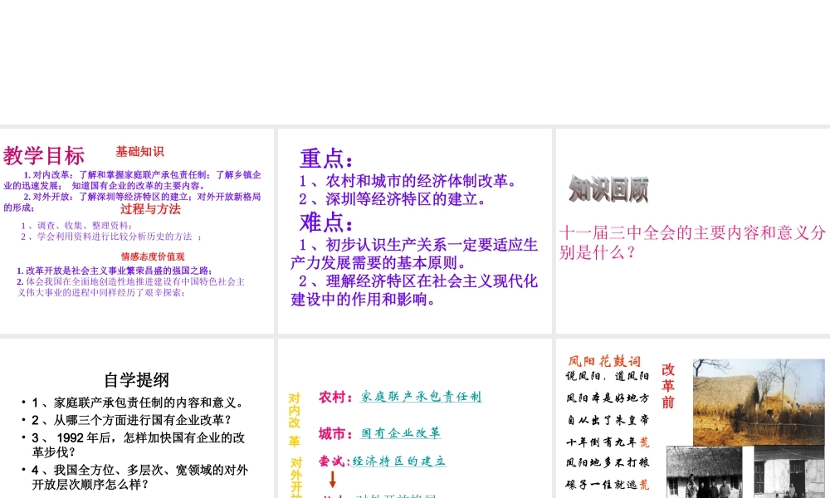Click the 知识回顾 shadowed title
Viewport: 830px width, 498px height.
click(x=608, y=189)
